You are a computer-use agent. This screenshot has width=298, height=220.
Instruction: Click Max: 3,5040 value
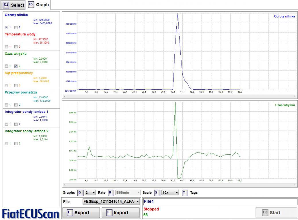click(40, 62)
